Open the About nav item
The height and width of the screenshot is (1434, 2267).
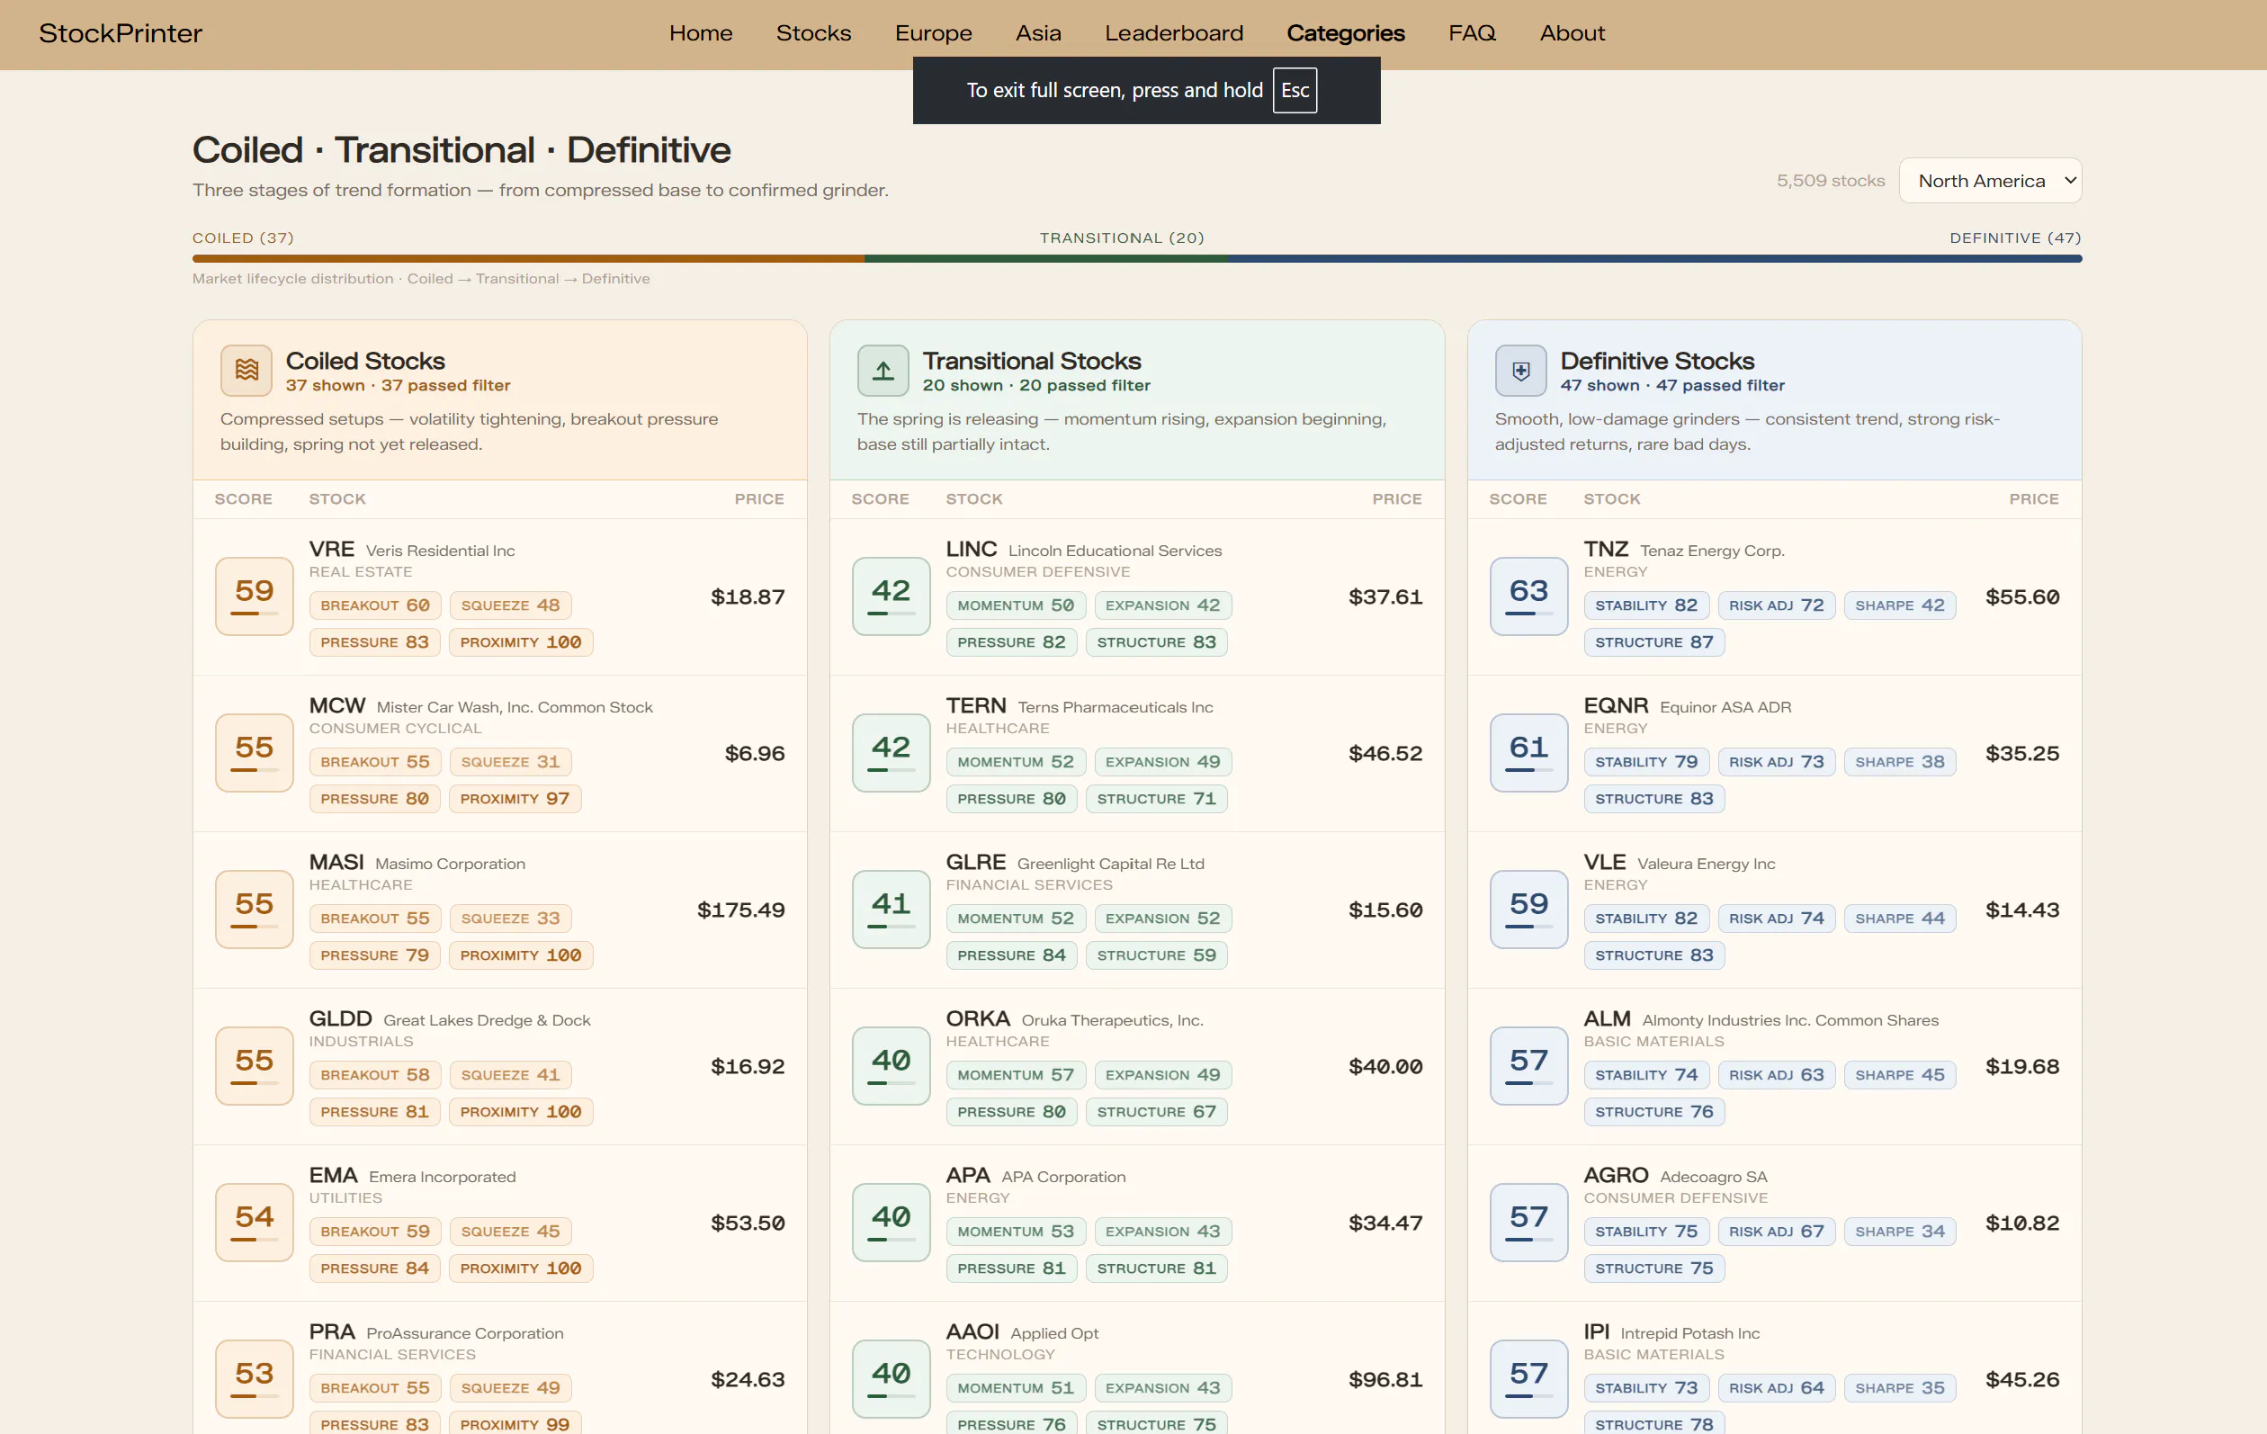pyautogui.click(x=1573, y=33)
